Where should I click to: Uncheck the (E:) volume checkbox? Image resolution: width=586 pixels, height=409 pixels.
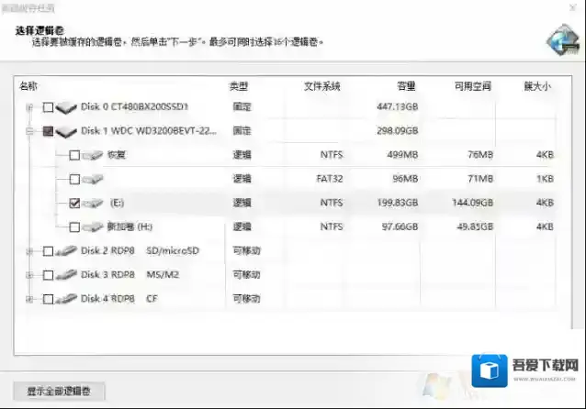coord(74,203)
